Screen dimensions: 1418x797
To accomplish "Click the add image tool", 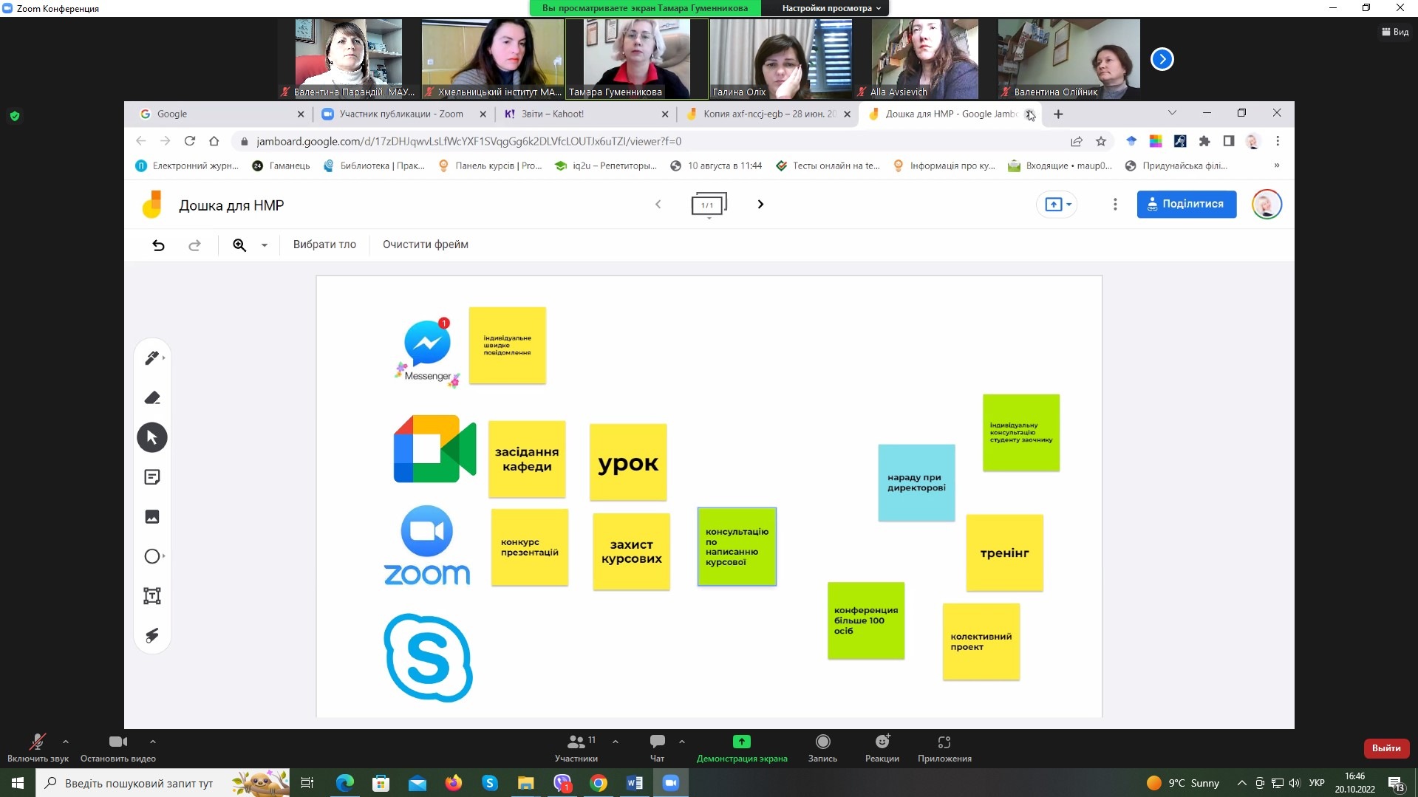I will (152, 517).
